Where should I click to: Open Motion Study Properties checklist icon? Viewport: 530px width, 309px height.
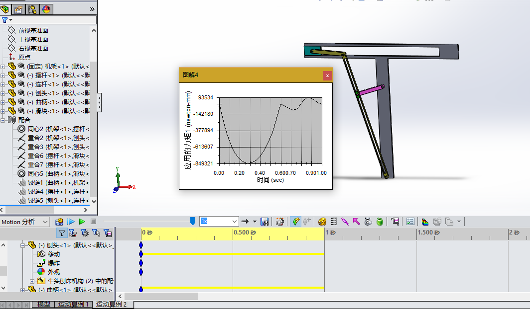tap(410, 222)
